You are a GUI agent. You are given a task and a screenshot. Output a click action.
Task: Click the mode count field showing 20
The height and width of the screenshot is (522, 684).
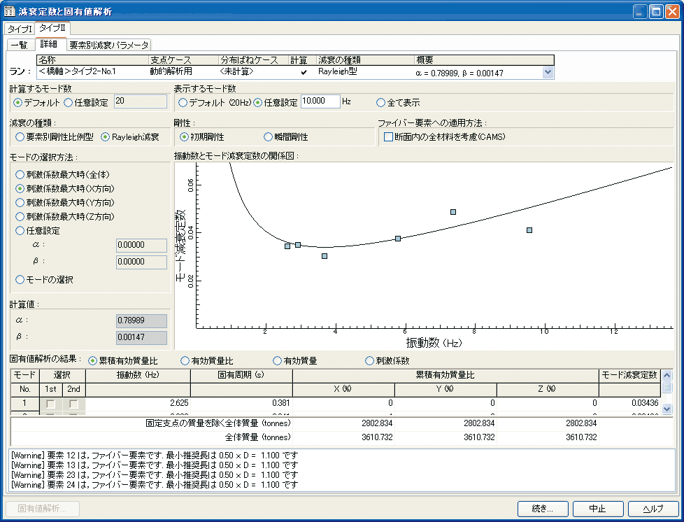pos(141,101)
